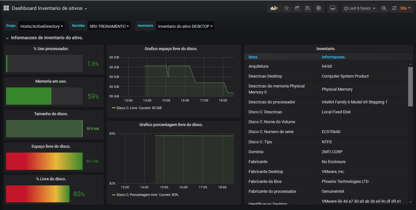Save the dashboard with disk icon
The height and width of the screenshot is (210, 416).
(x=307, y=8)
